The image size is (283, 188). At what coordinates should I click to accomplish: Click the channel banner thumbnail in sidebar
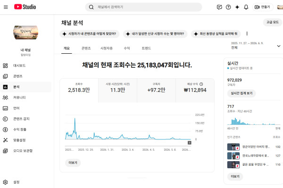[x=25, y=33]
